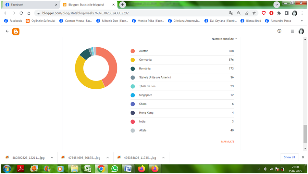
Task: Open the zoom magnifier icon in address bar
Action: (x=239, y=13)
